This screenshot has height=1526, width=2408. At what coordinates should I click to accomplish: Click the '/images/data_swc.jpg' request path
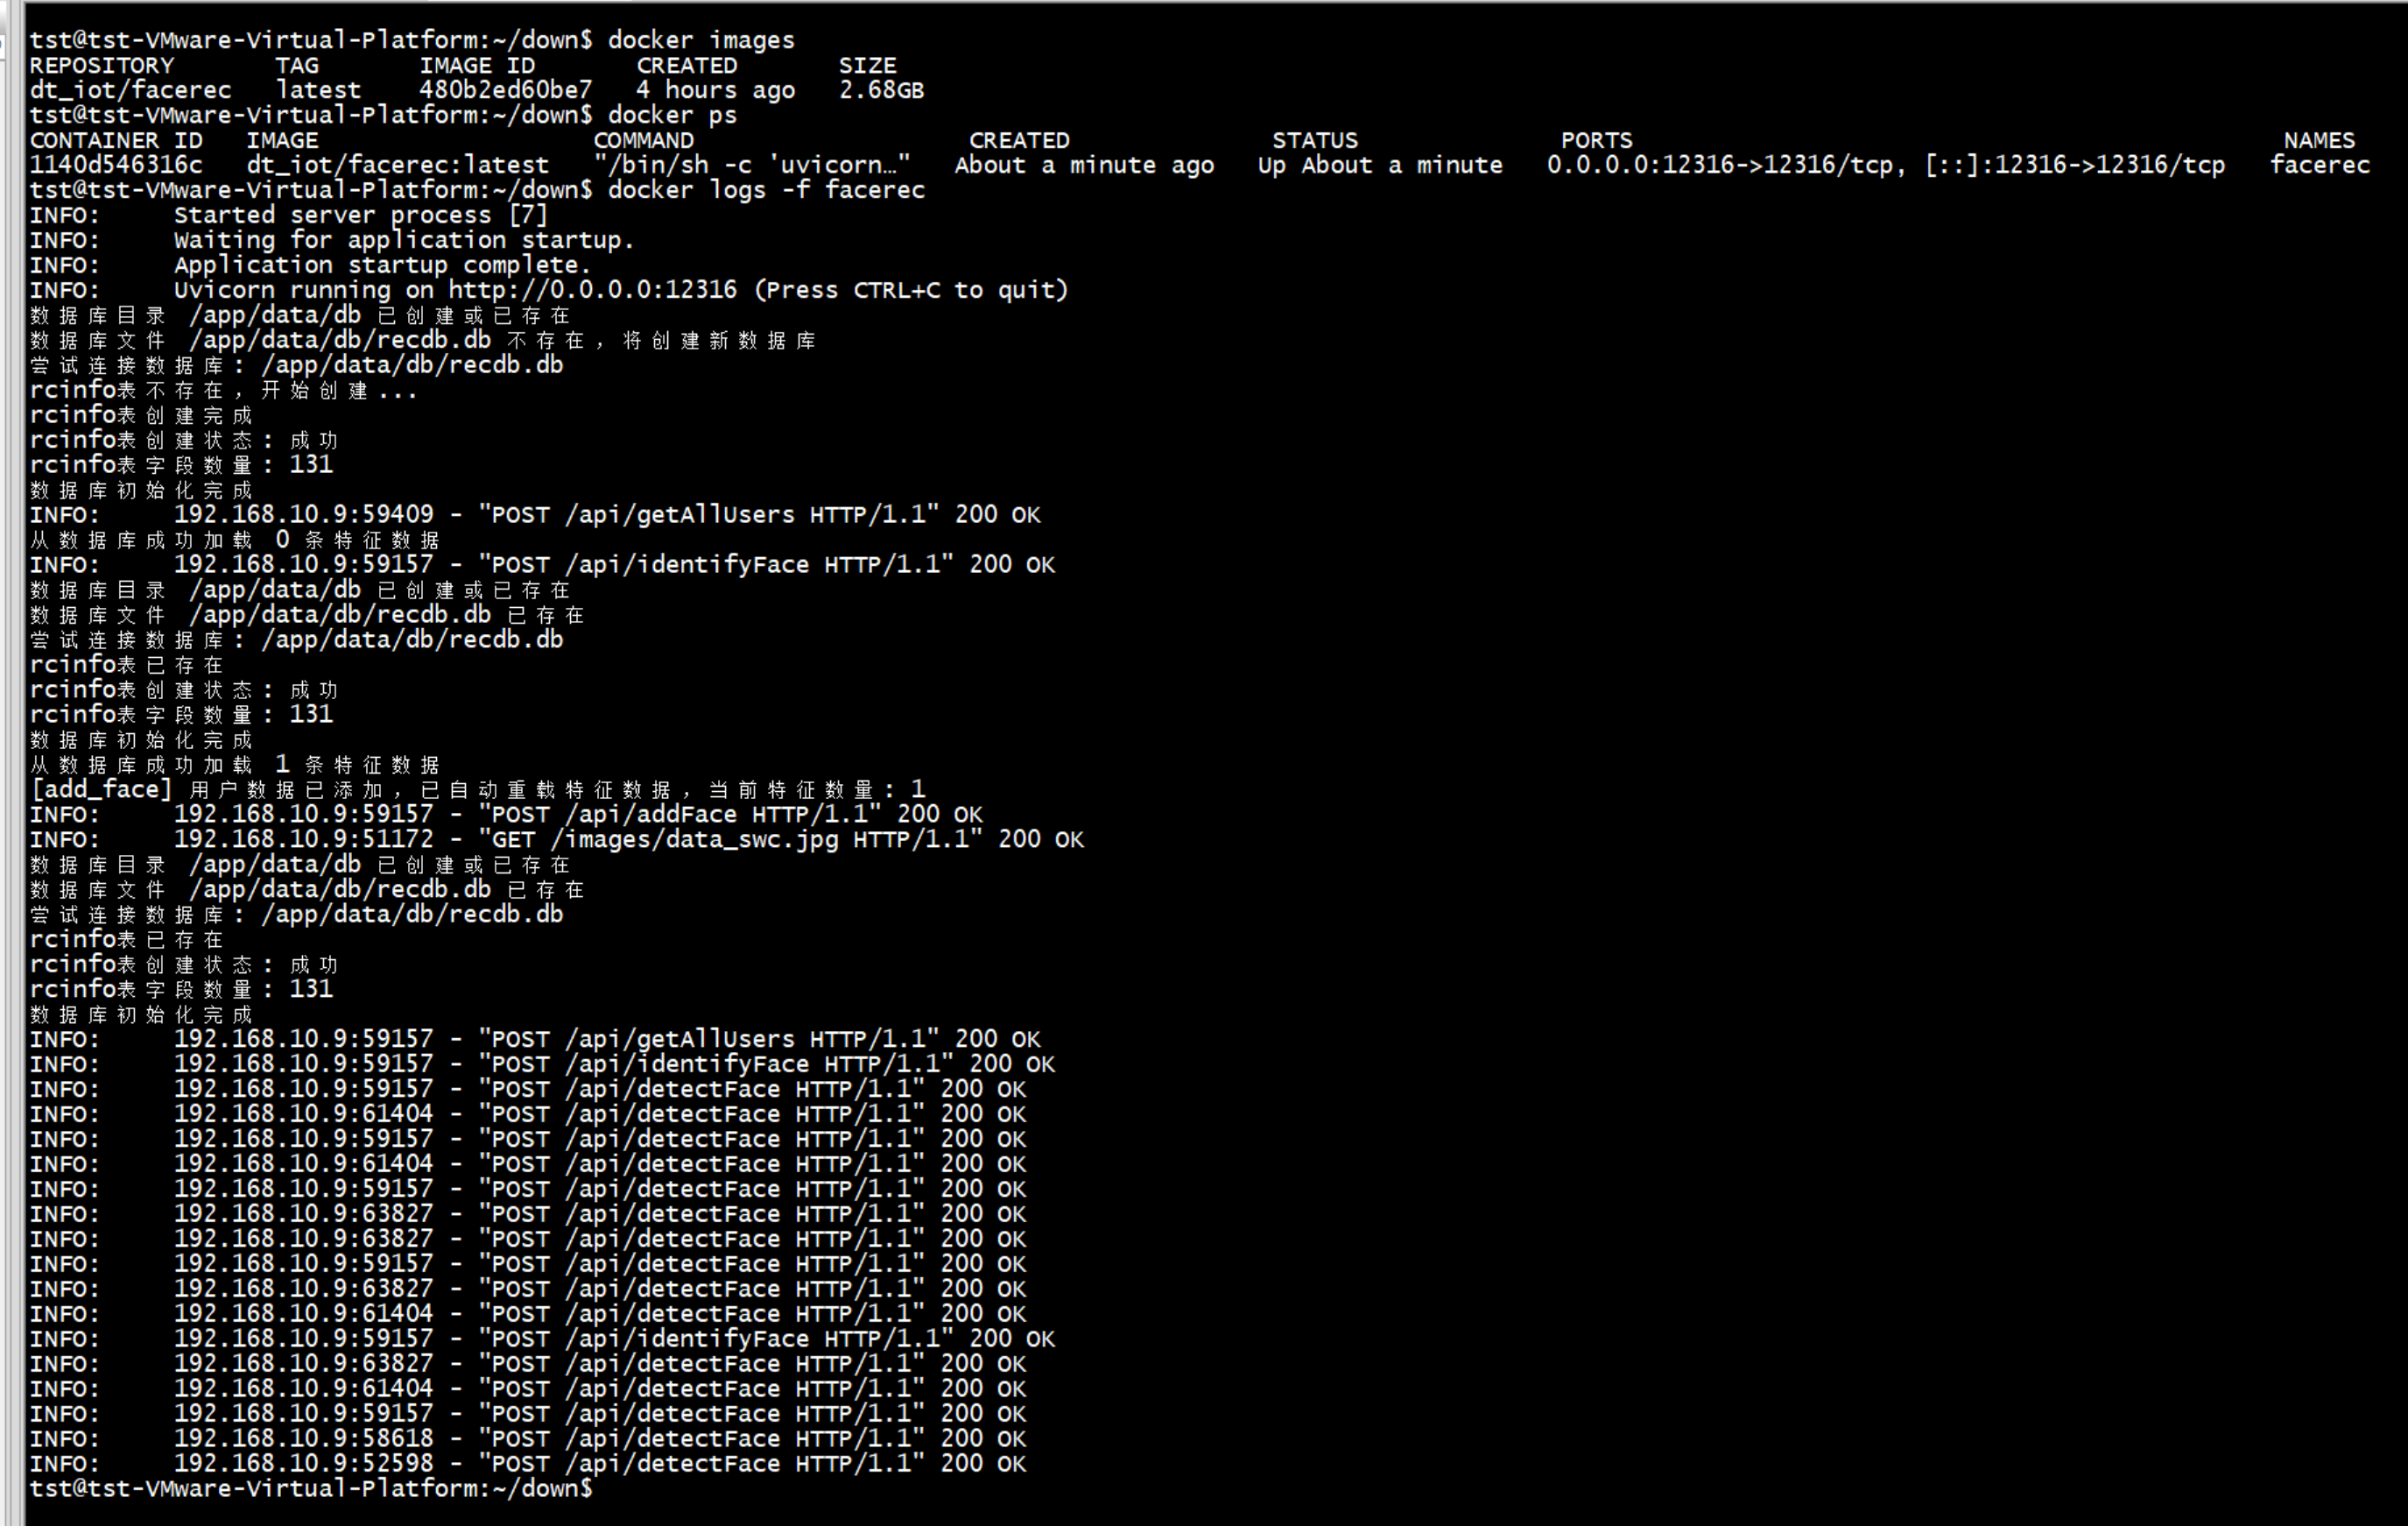pyautogui.click(x=694, y=839)
